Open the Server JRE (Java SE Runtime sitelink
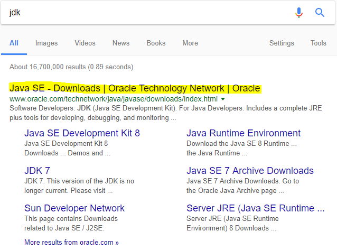 (256, 208)
